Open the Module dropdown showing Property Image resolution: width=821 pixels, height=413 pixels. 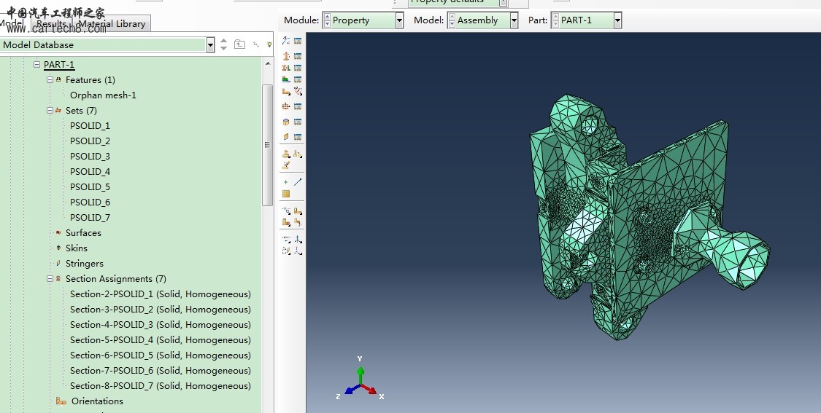click(399, 20)
